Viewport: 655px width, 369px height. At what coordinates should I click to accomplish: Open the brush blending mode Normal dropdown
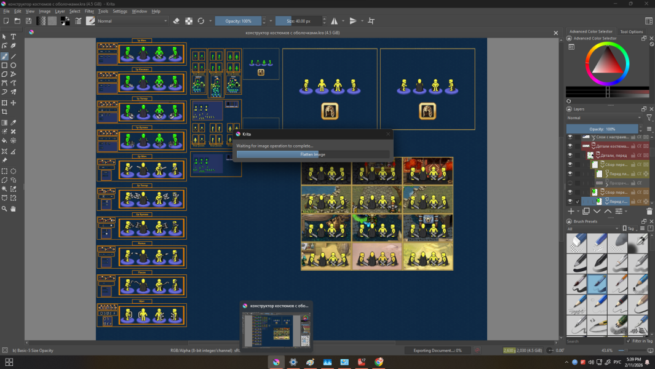(132, 21)
